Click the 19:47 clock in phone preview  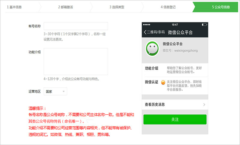[175, 25]
